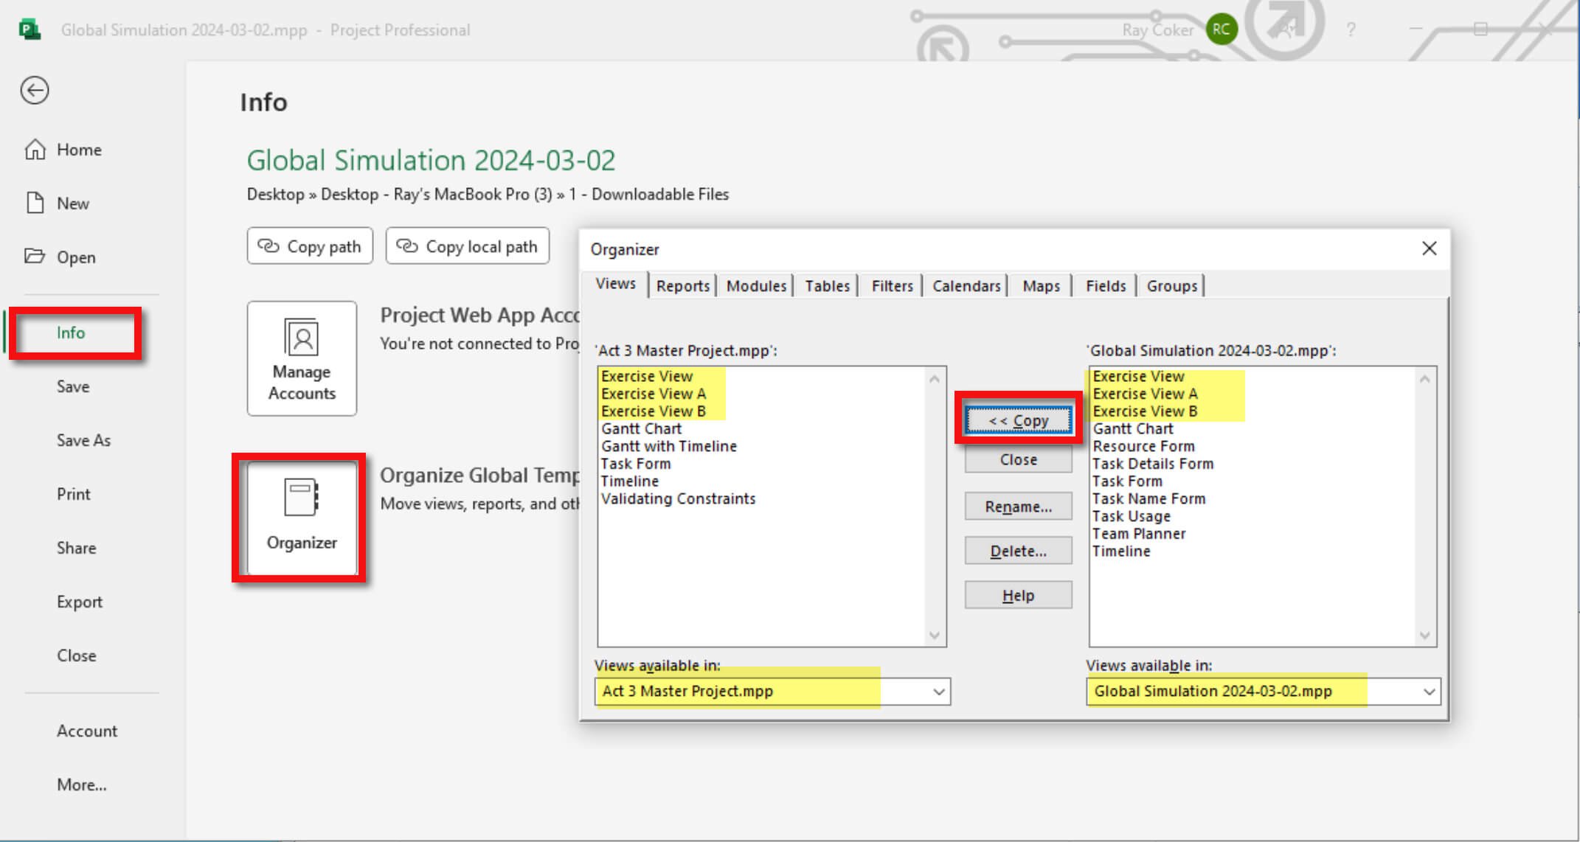
Task: Click left list scrollbar down arrow
Action: point(935,636)
